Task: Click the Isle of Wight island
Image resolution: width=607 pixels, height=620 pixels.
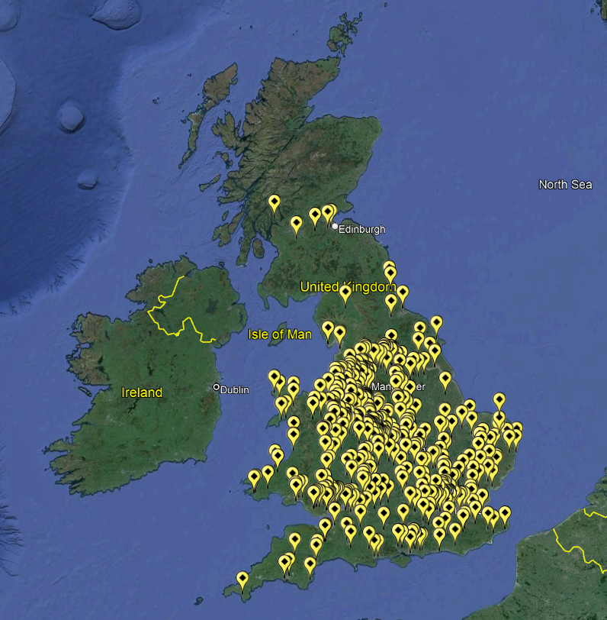Action: 402,560
